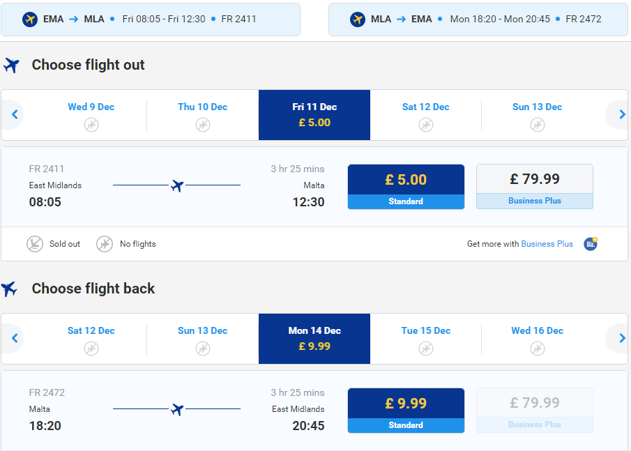Click the plane icon beside Choose flight out
The height and width of the screenshot is (451, 631).
point(11,65)
